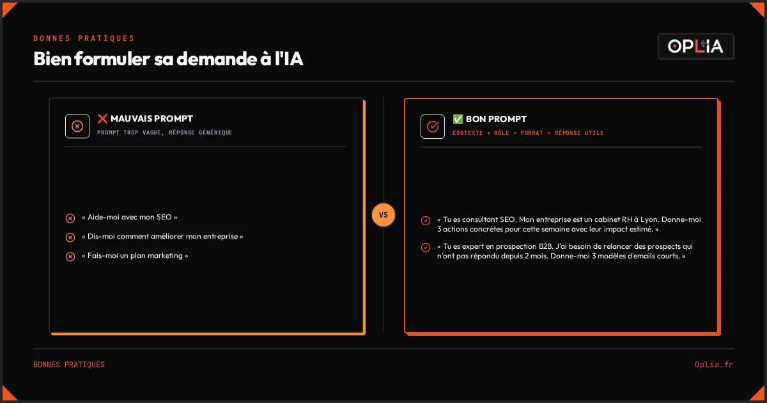Viewport: 767px width, 403px height.
Task: Click the orange VS badge
Action: (x=383, y=215)
